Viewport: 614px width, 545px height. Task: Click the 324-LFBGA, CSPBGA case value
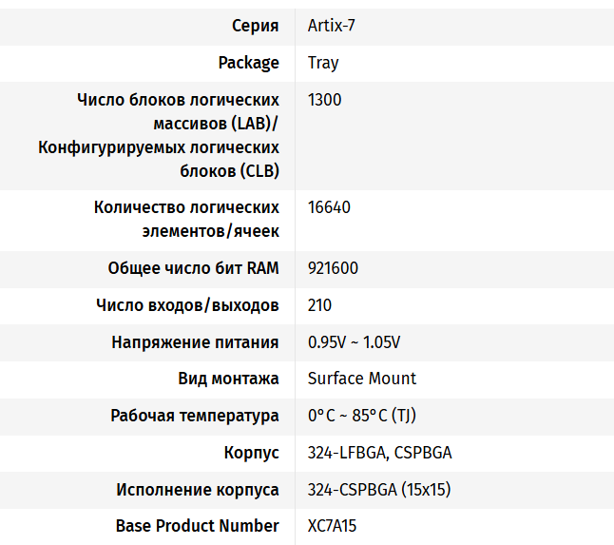(x=379, y=453)
